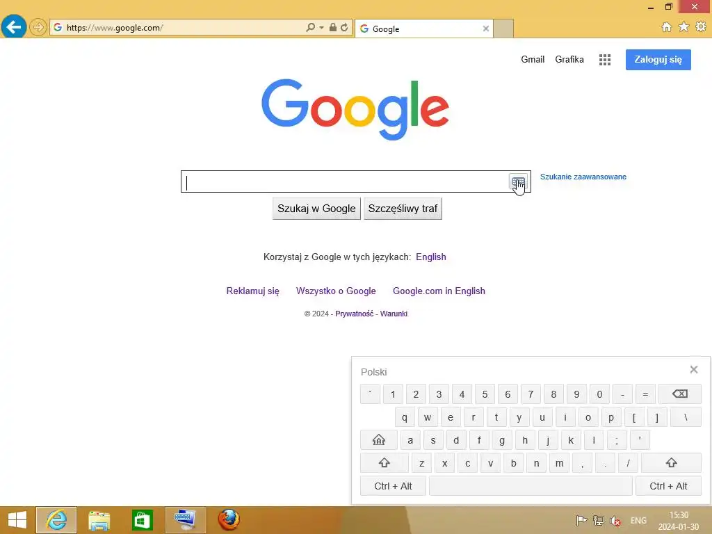Click the backslash key on virtual keyboard
The image size is (712, 534).
686,417
